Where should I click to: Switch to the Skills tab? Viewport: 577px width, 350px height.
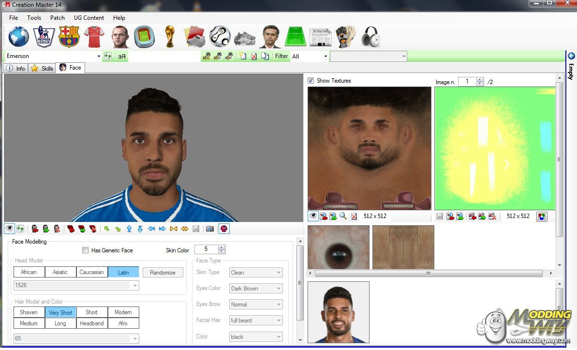point(42,68)
